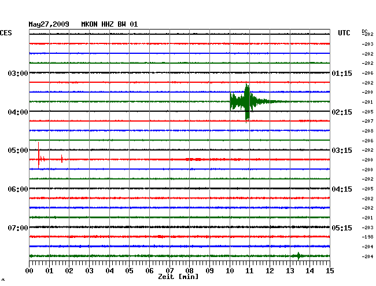Screen dimensions: 376x286
Task: Click the date label May27,2009
Action: pyautogui.click(x=49, y=24)
